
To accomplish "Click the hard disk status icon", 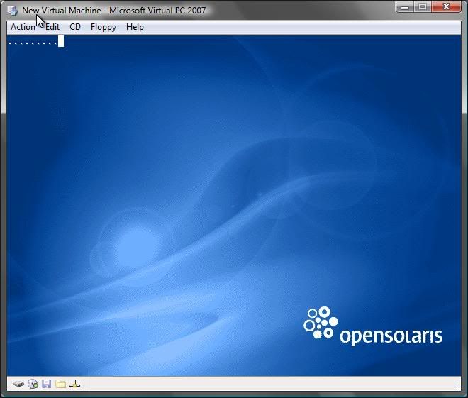I will 18,384.
